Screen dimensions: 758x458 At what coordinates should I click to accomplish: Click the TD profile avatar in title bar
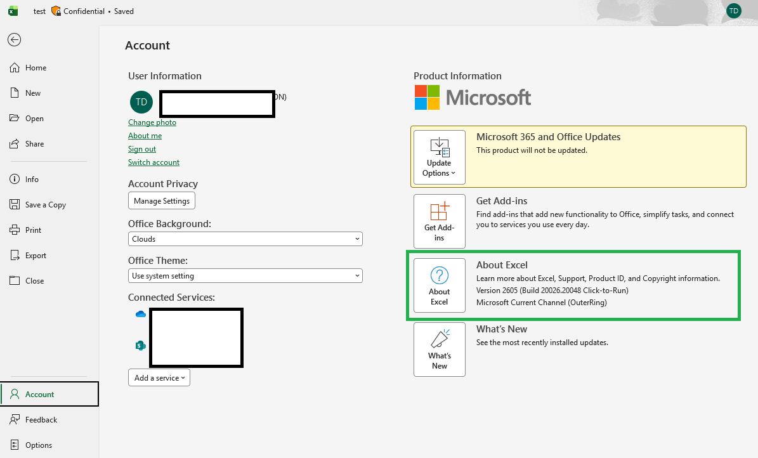pyautogui.click(x=734, y=11)
